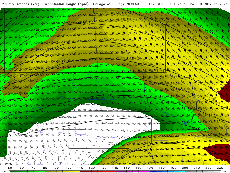
Task: Click the 'F201' forecast hour text
Action: pos(172,4)
